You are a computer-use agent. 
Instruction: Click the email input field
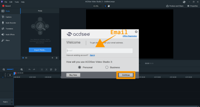point(99,51)
